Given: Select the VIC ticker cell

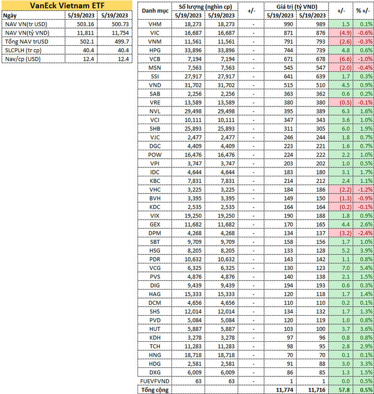Looking at the screenshot, I should [x=155, y=33].
